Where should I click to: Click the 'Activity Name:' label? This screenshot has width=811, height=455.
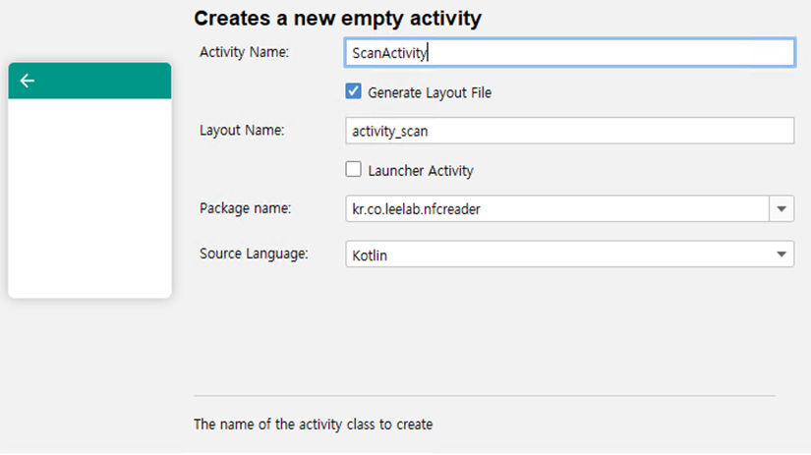pyautogui.click(x=244, y=52)
